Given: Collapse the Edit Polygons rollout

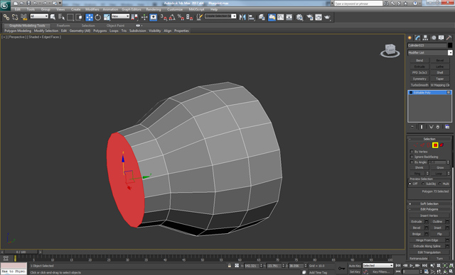Looking at the screenshot, I should 429,209.
